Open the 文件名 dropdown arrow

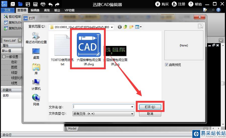[132, 107]
